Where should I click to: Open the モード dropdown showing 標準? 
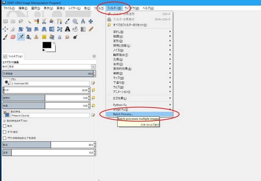click(52, 67)
